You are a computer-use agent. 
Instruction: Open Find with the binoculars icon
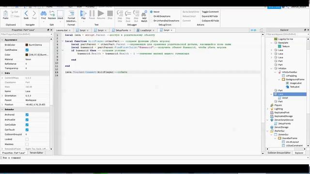coord(43,14)
